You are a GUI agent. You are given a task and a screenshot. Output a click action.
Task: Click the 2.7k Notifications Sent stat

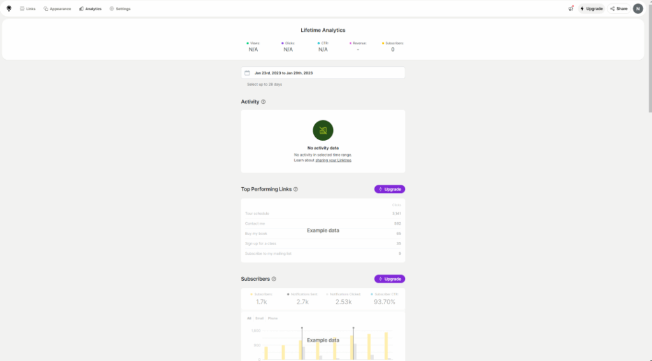pyautogui.click(x=302, y=299)
